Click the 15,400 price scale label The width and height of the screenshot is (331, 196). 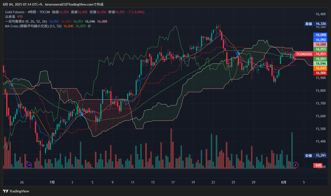tap(321, 142)
